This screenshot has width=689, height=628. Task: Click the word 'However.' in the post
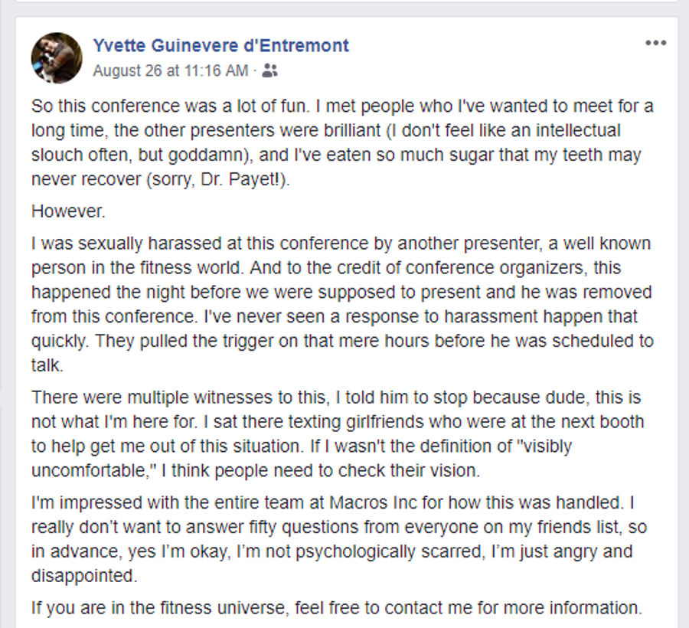click(x=69, y=211)
